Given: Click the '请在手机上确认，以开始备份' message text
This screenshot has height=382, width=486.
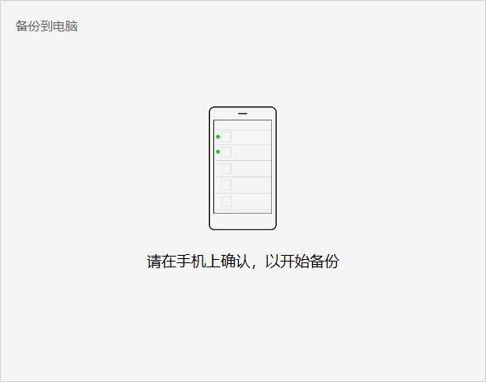Looking at the screenshot, I should 243,262.
